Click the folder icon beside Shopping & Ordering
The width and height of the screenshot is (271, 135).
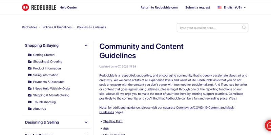[x=30, y=62]
